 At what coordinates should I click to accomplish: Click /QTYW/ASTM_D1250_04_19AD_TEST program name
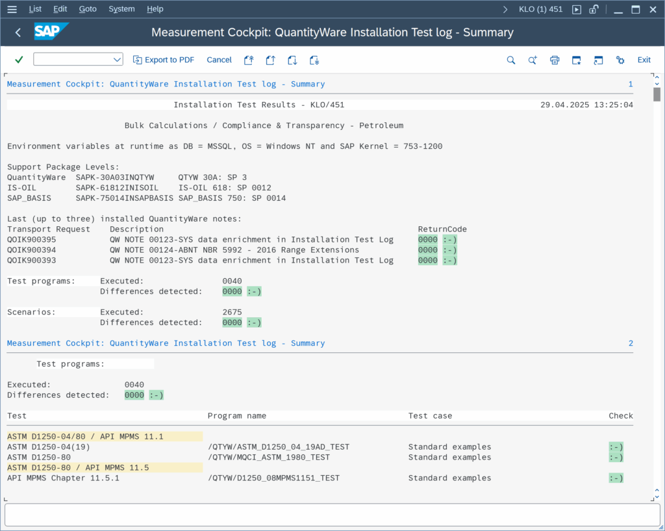coord(279,447)
